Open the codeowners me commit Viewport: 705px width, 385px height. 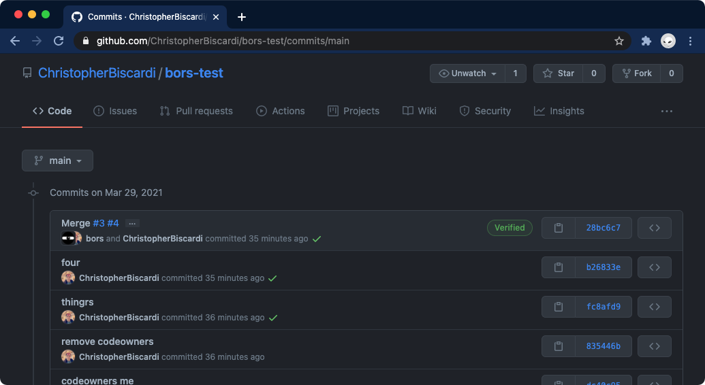click(x=97, y=380)
